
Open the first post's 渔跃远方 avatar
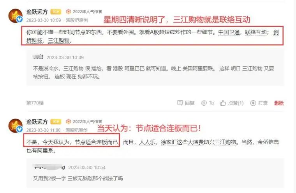pos(16,16)
